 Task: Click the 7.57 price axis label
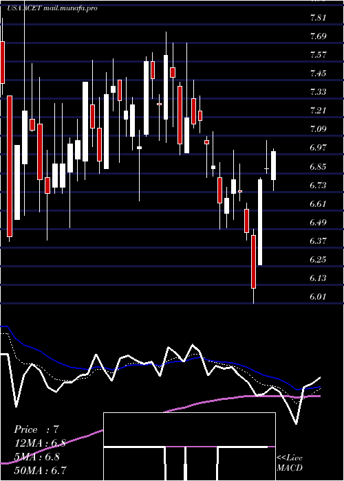pos(318,55)
